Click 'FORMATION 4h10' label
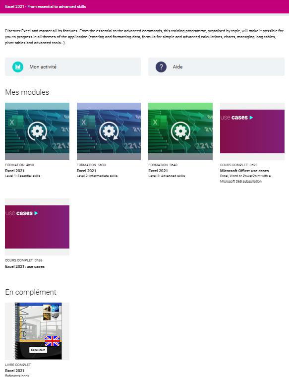Viewport: 289px width, 378px height. [x=19, y=165]
